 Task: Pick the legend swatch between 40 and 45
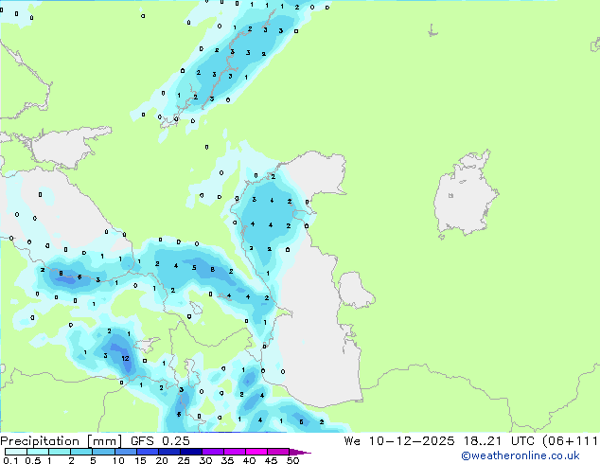point(256,452)
